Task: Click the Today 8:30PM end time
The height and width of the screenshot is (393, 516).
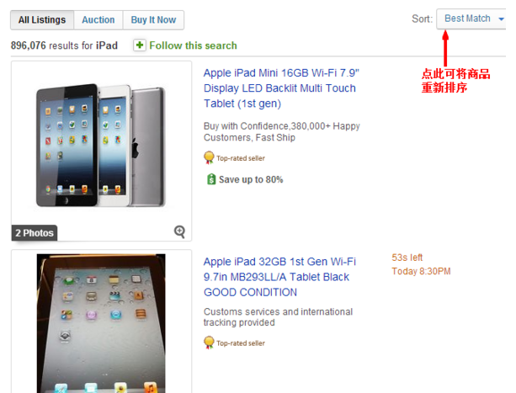Action: pyautogui.click(x=421, y=271)
